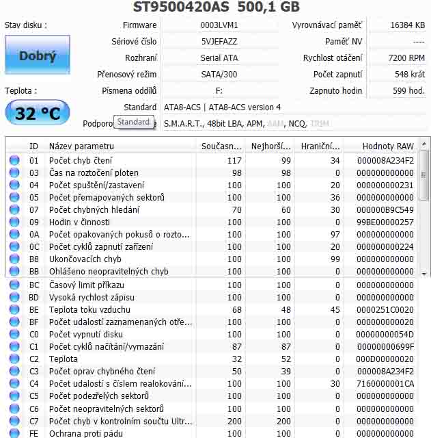
Task: Click the orb beside Ukončovacích chyb row
Action: [14, 259]
